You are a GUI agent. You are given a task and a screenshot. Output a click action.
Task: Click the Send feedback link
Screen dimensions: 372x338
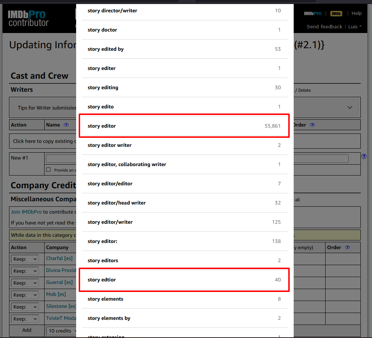pyautogui.click(x=324, y=26)
